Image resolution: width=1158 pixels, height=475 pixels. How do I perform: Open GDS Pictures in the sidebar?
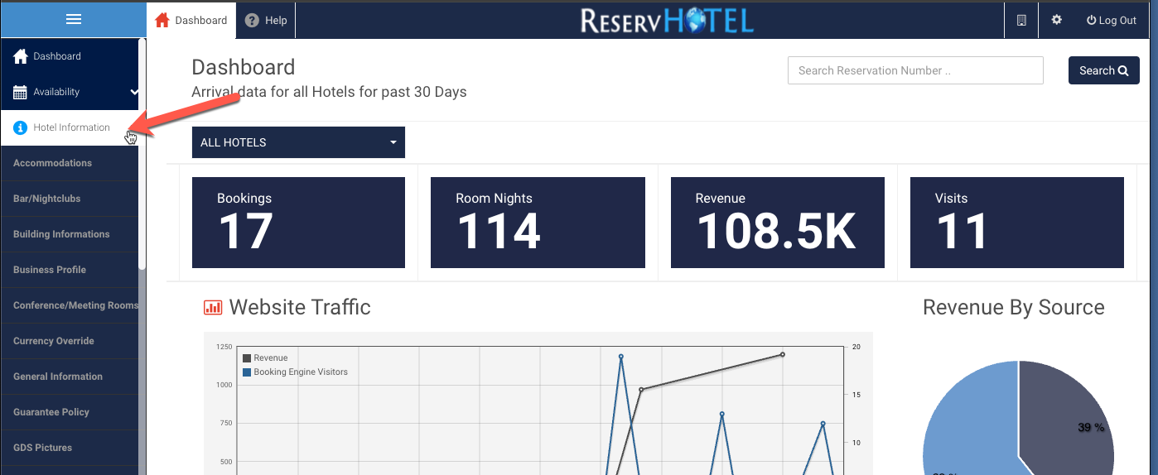pos(70,448)
